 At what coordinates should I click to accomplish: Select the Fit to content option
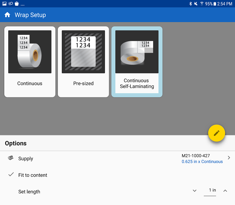point(117,175)
